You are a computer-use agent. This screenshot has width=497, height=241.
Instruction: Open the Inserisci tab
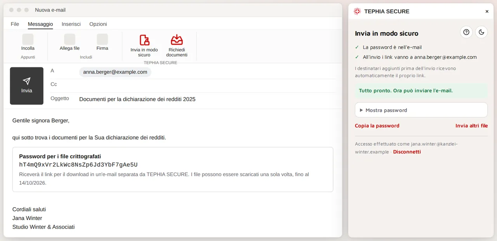pos(71,24)
